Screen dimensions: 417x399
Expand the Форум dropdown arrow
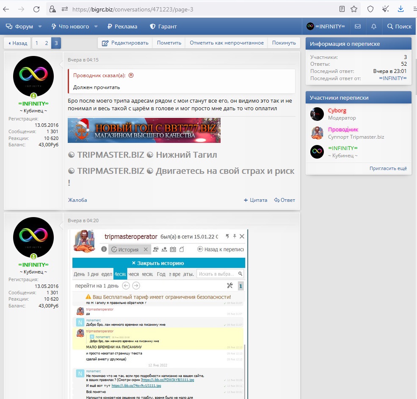[x=40, y=26]
